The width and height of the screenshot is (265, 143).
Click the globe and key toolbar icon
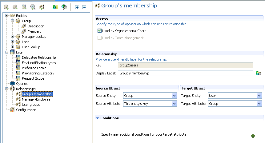click(x=64, y=7)
